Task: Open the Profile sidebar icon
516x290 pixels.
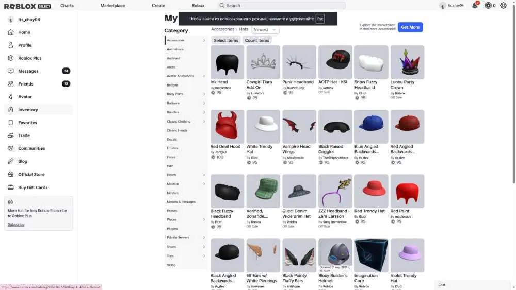Action: [11, 45]
